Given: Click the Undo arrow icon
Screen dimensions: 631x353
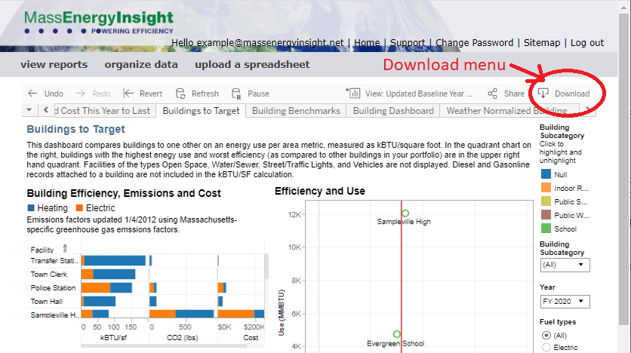Looking at the screenshot, I should point(32,94).
